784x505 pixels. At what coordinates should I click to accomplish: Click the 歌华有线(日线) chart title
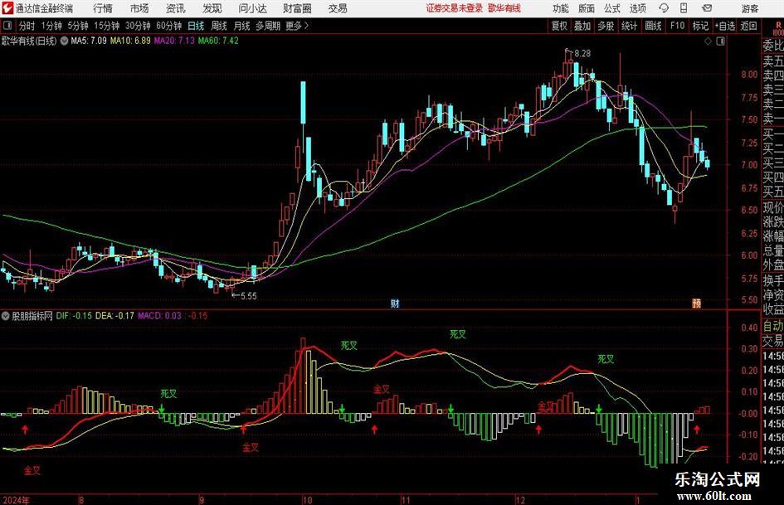(x=29, y=41)
